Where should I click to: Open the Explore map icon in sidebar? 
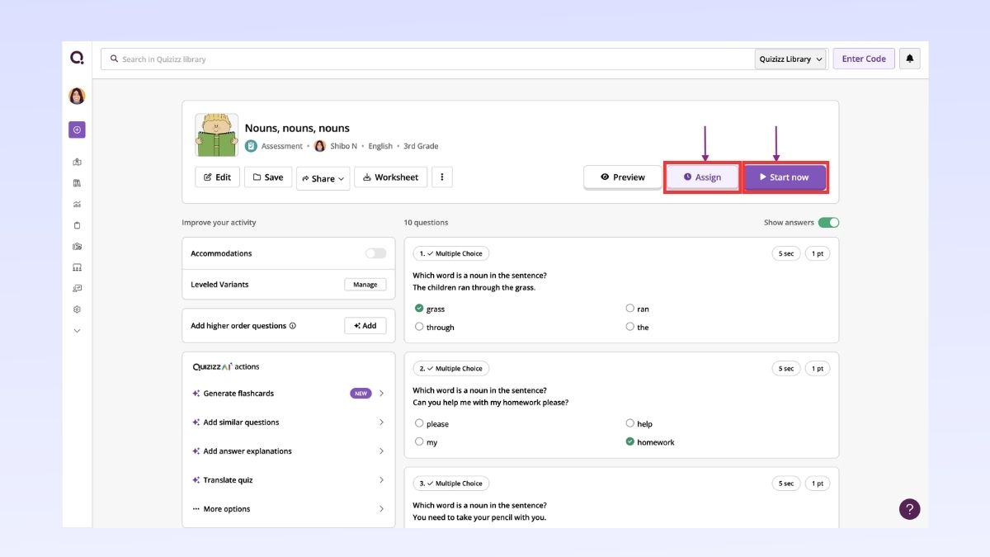77,162
